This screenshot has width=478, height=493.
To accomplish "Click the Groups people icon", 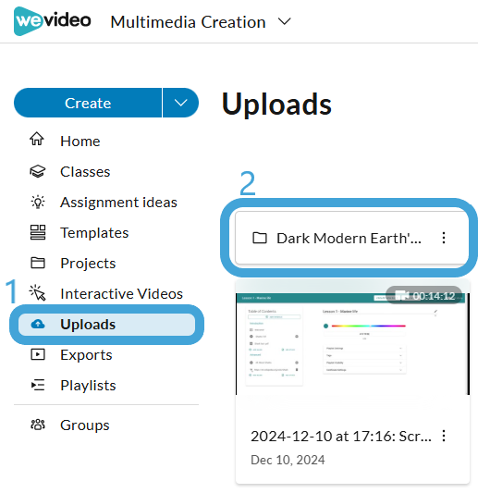I will point(38,425).
